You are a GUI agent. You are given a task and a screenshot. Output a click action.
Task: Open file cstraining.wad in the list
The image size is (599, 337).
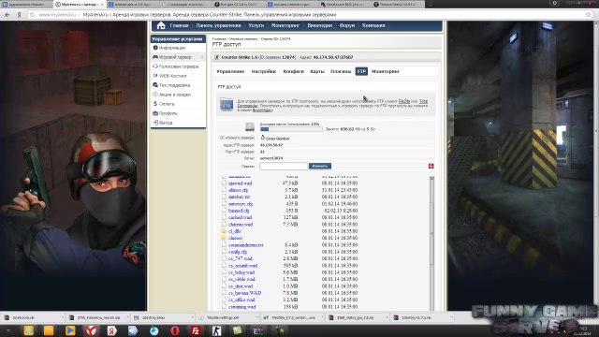pos(241,307)
